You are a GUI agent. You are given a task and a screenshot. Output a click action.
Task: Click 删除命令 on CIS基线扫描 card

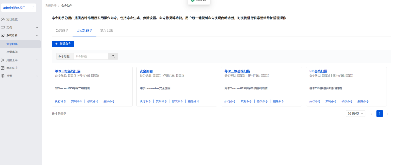tap(363, 101)
